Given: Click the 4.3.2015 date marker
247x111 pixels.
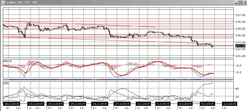Looking at the screenshot, I should click(185, 104).
